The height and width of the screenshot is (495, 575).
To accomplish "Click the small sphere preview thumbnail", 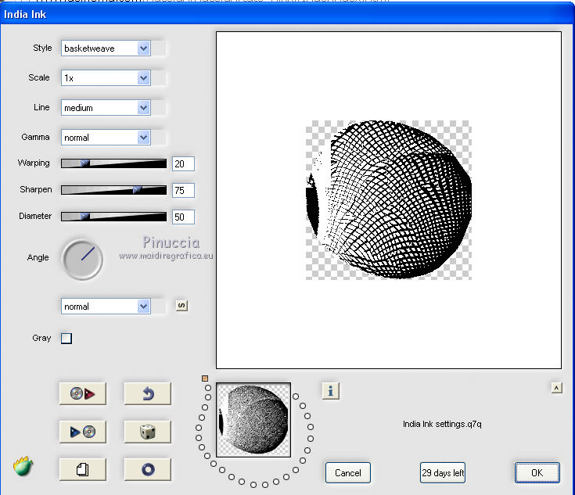I will click(253, 420).
